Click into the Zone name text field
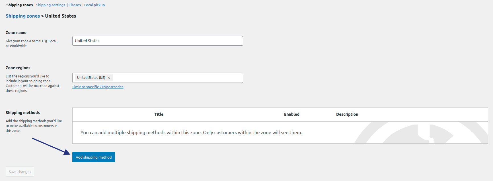 point(157,41)
